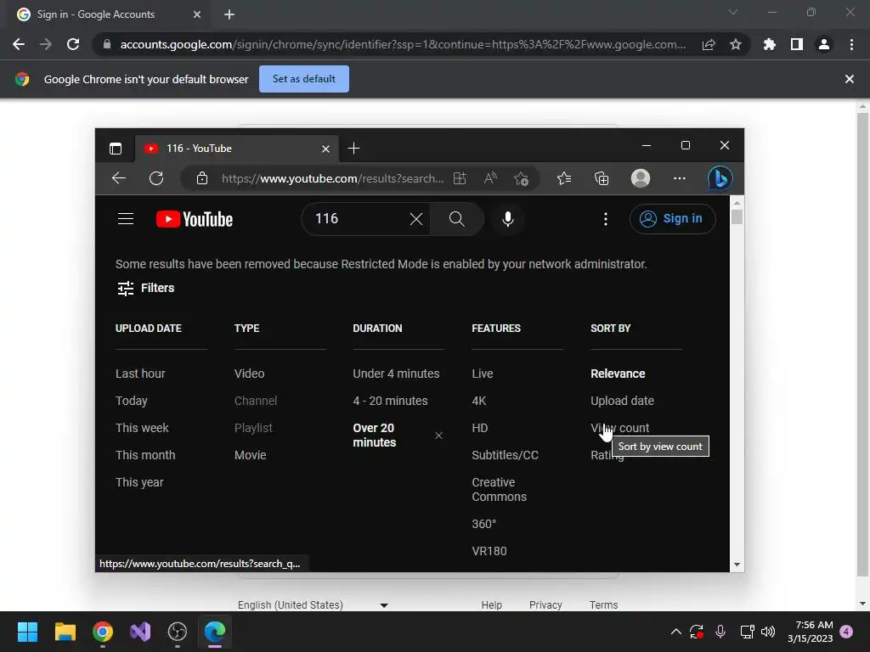Open Edge apps grid icon in address bar
Screen dimensions: 870x652
(x=460, y=178)
